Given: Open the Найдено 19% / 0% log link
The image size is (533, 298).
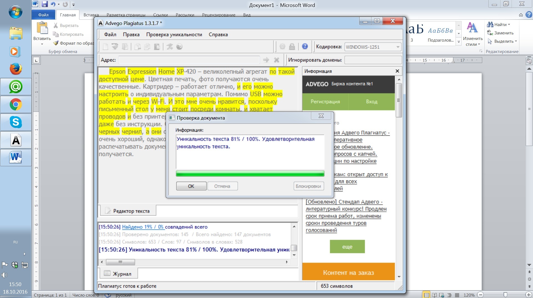Looking at the screenshot, I should click(x=143, y=227).
